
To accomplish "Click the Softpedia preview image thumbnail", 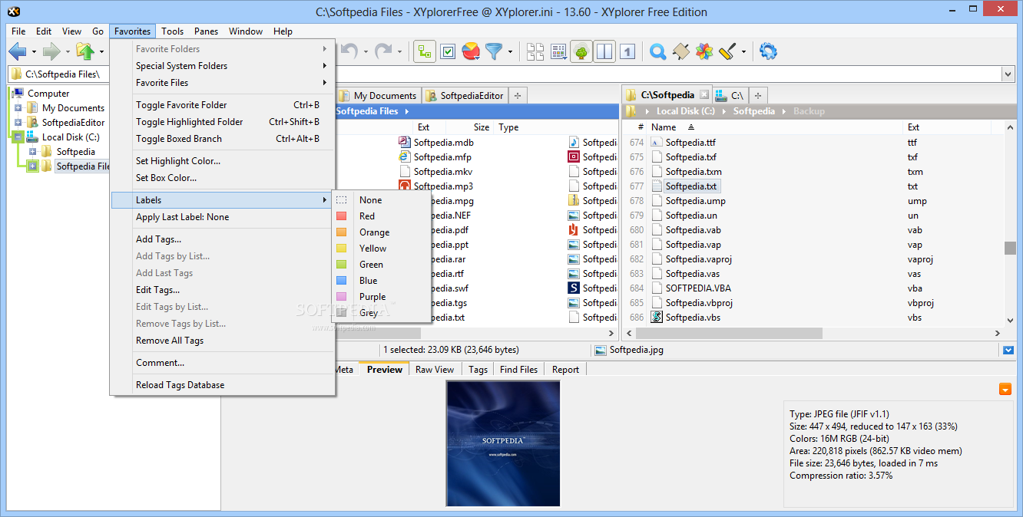I will click(x=503, y=443).
